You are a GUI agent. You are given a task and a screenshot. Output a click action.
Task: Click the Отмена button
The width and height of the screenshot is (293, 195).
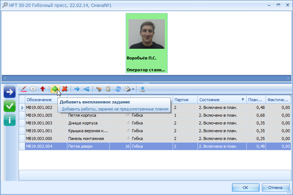(275, 188)
